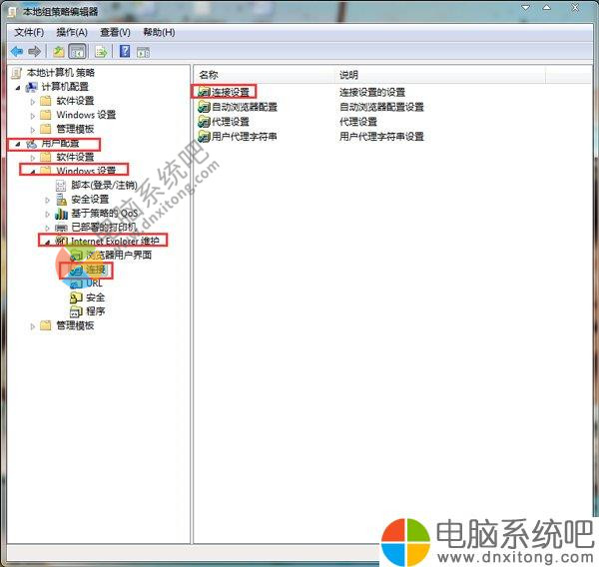
Task: Open 自动浏览器配置 item in list
Action: pos(244,107)
